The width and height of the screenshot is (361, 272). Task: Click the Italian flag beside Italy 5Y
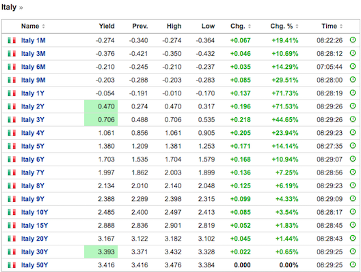(x=12, y=146)
